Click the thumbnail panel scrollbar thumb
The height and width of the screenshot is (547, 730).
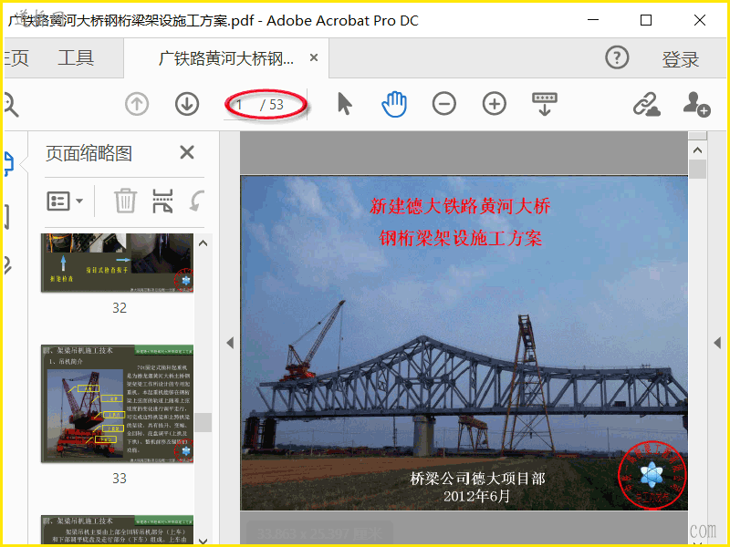point(203,422)
